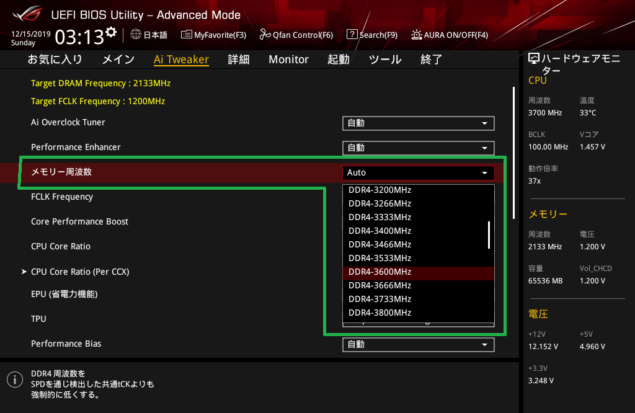Select DDR4-3200MHz option
Viewport: 635px width, 413px height.
tap(419, 190)
